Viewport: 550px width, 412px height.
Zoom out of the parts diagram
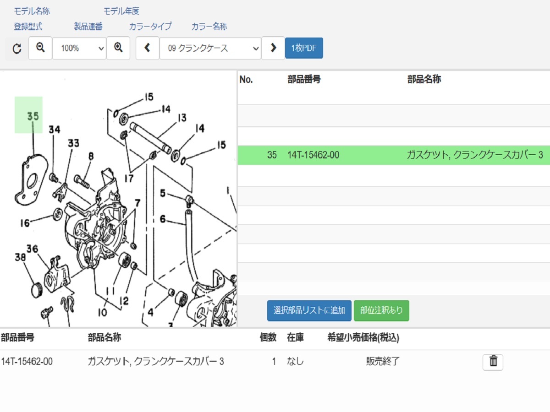click(x=40, y=48)
